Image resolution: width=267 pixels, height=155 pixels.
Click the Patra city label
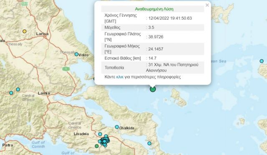[8, 145]
